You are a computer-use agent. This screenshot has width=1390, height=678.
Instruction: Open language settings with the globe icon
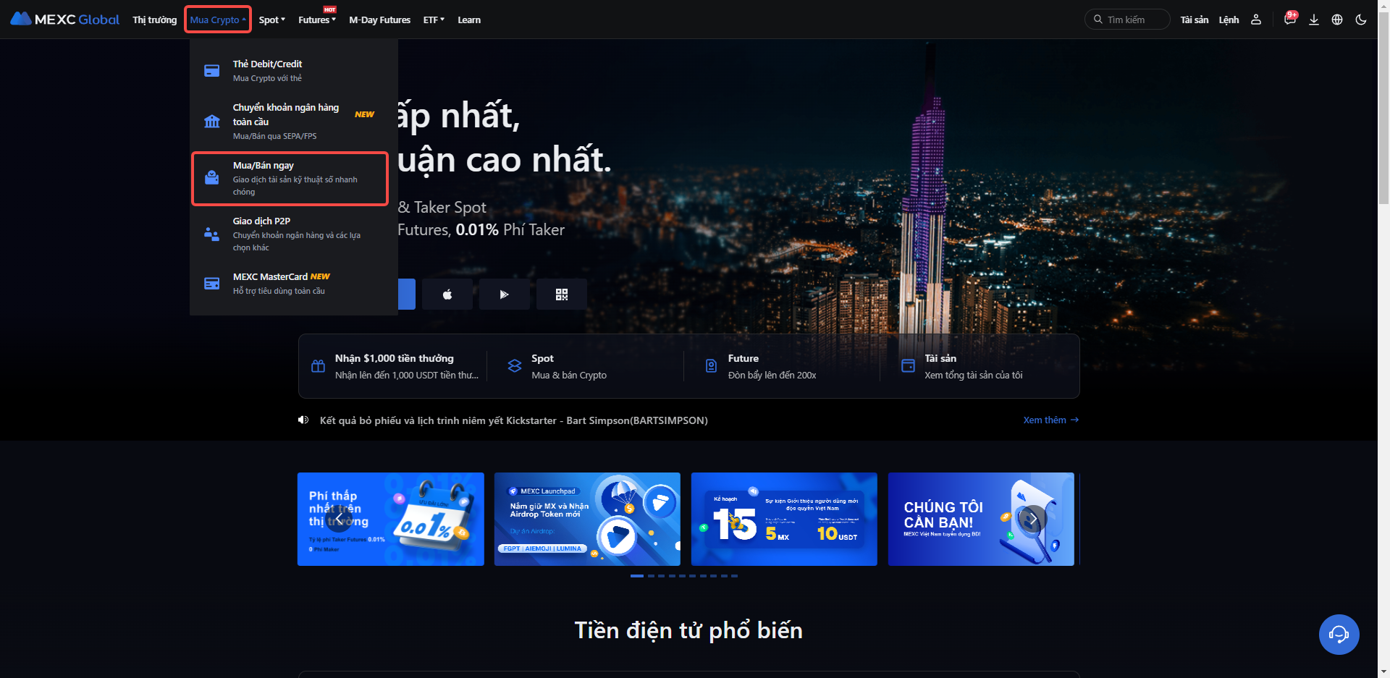point(1337,20)
